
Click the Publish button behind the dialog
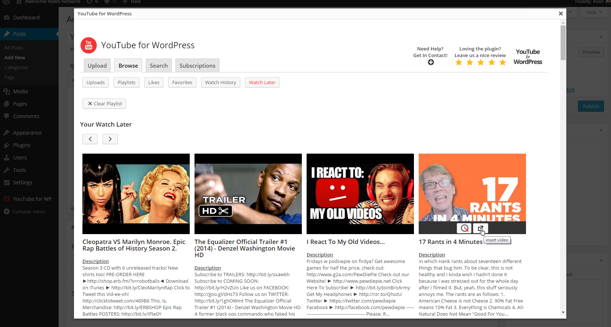pyautogui.click(x=591, y=106)
